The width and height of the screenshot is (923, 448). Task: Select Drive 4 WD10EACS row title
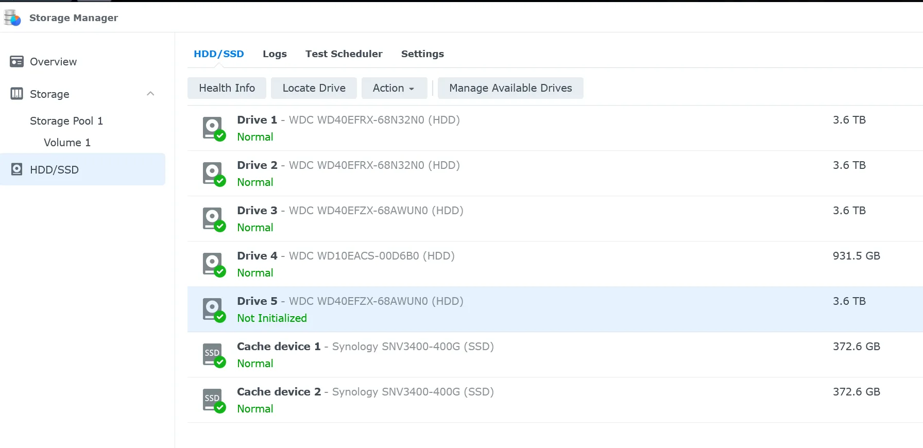(x=346, y=256)
